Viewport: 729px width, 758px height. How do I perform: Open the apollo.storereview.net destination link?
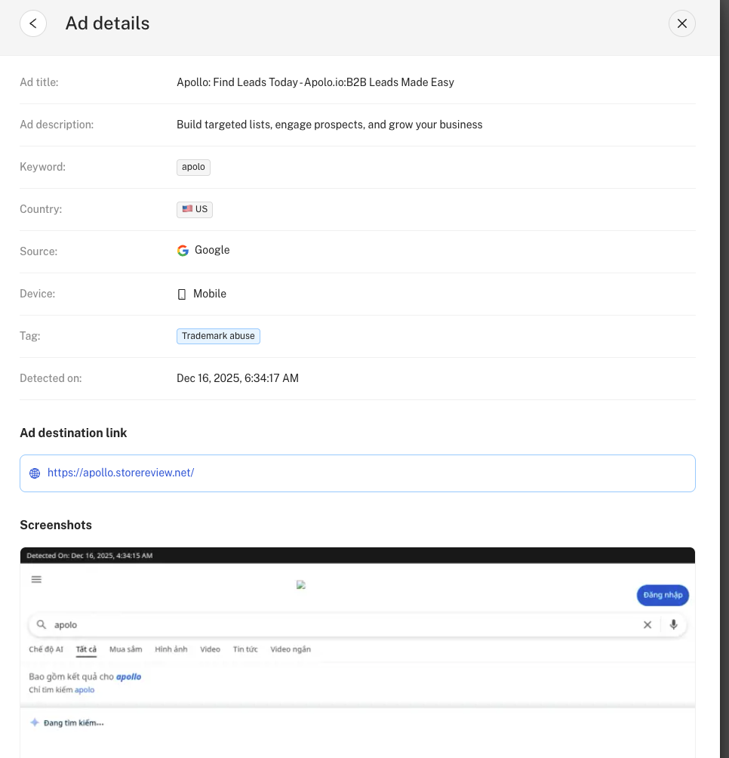pos(121,473)
